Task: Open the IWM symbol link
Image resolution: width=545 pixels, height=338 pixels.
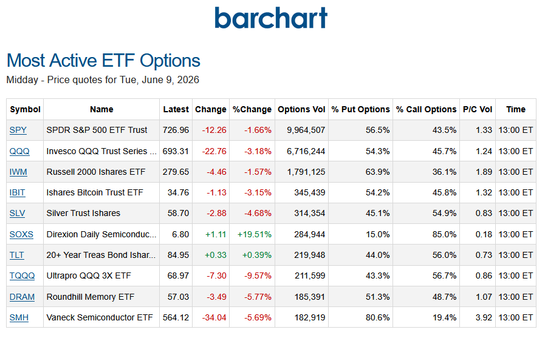Action: coord(18,172)
